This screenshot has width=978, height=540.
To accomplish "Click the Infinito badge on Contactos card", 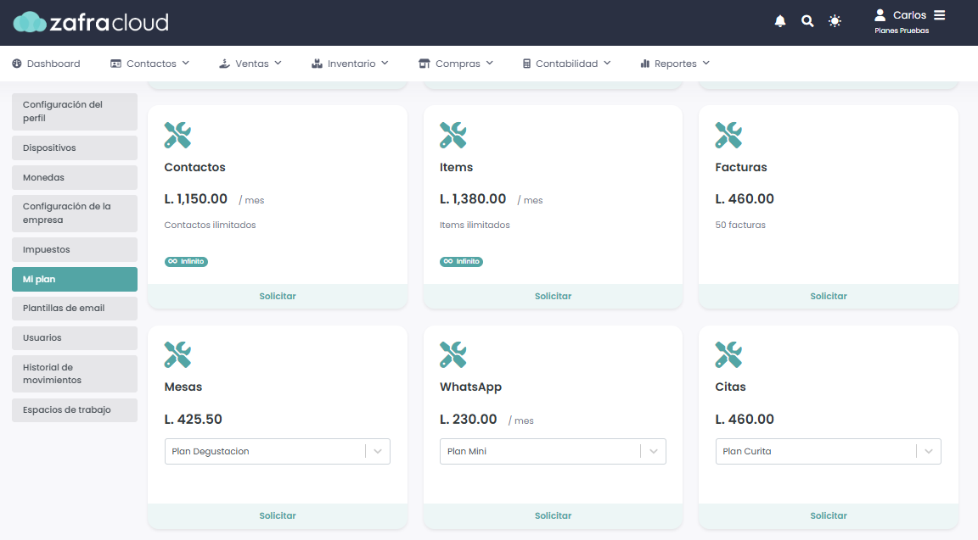I will point(186,262).
